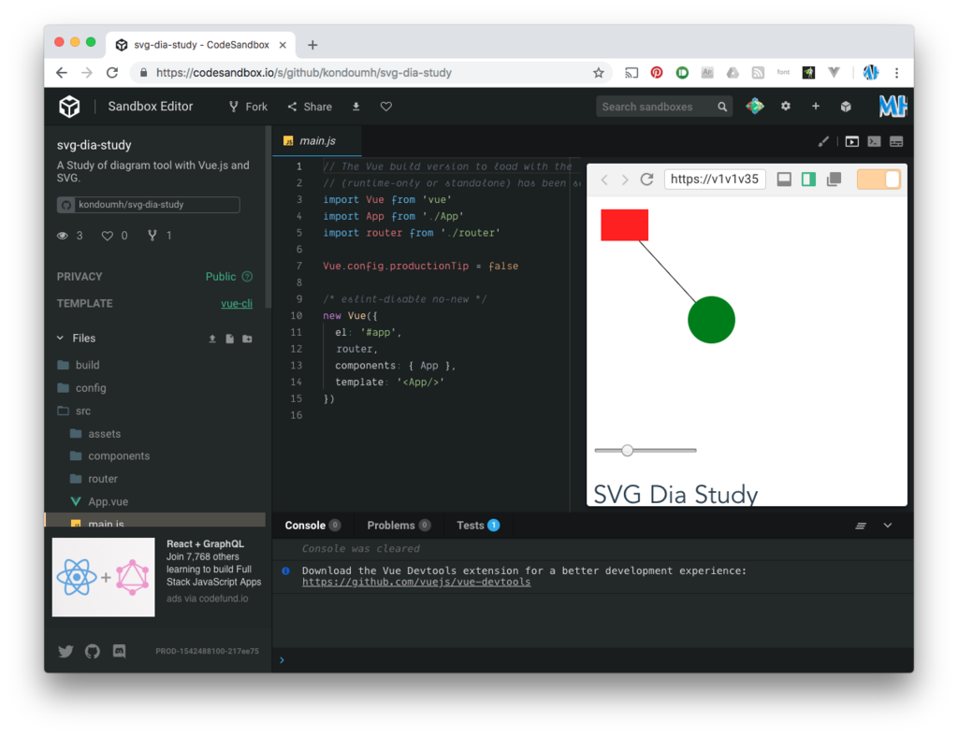Image resolution: width=958 pixels, height=736 pixels.
Task: Switch to the Problems tab
Action: (x=399, y=526)
